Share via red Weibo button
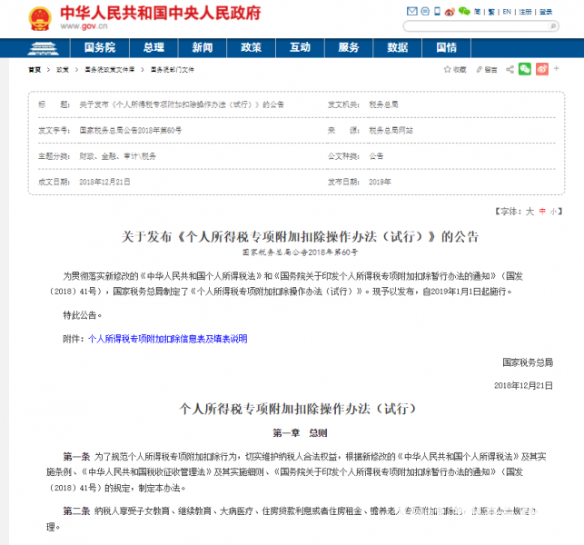This screenshot has height=545, width=584. pos(542,69)
